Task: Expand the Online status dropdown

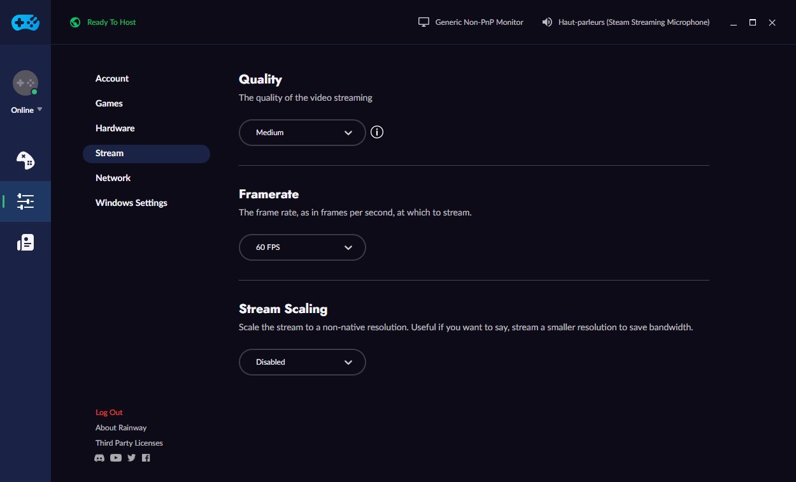Action: (x=26, y=110)
